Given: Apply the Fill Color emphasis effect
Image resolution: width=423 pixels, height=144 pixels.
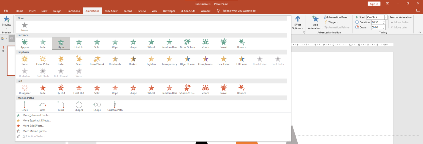Looking at the screenshot, I should 242,61.
